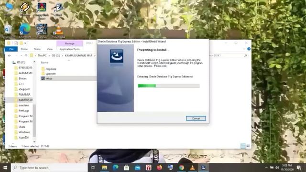
Task: Open VLC from the taskbar
Action: coord(192,168)
